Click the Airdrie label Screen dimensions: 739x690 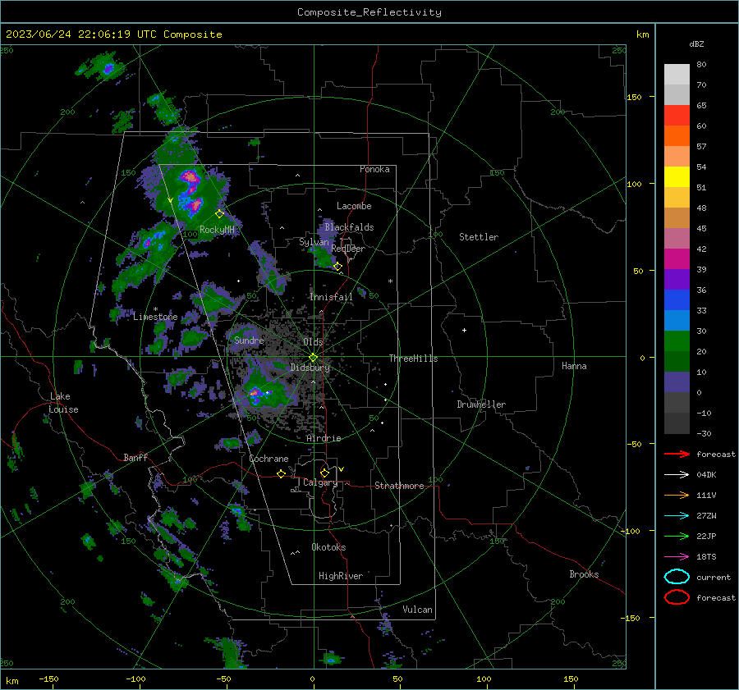[324, 438]
